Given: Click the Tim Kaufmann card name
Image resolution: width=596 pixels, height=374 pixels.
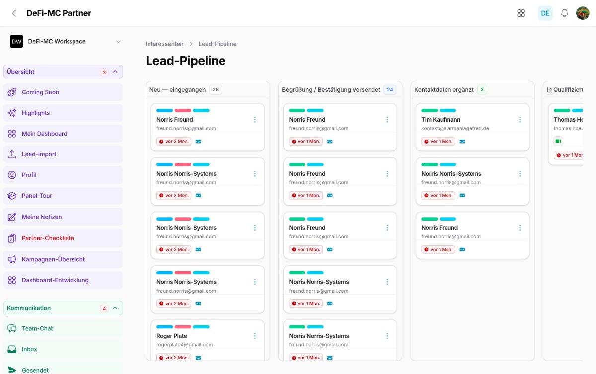Looking at the screenshot, I should tap(441, 120).
